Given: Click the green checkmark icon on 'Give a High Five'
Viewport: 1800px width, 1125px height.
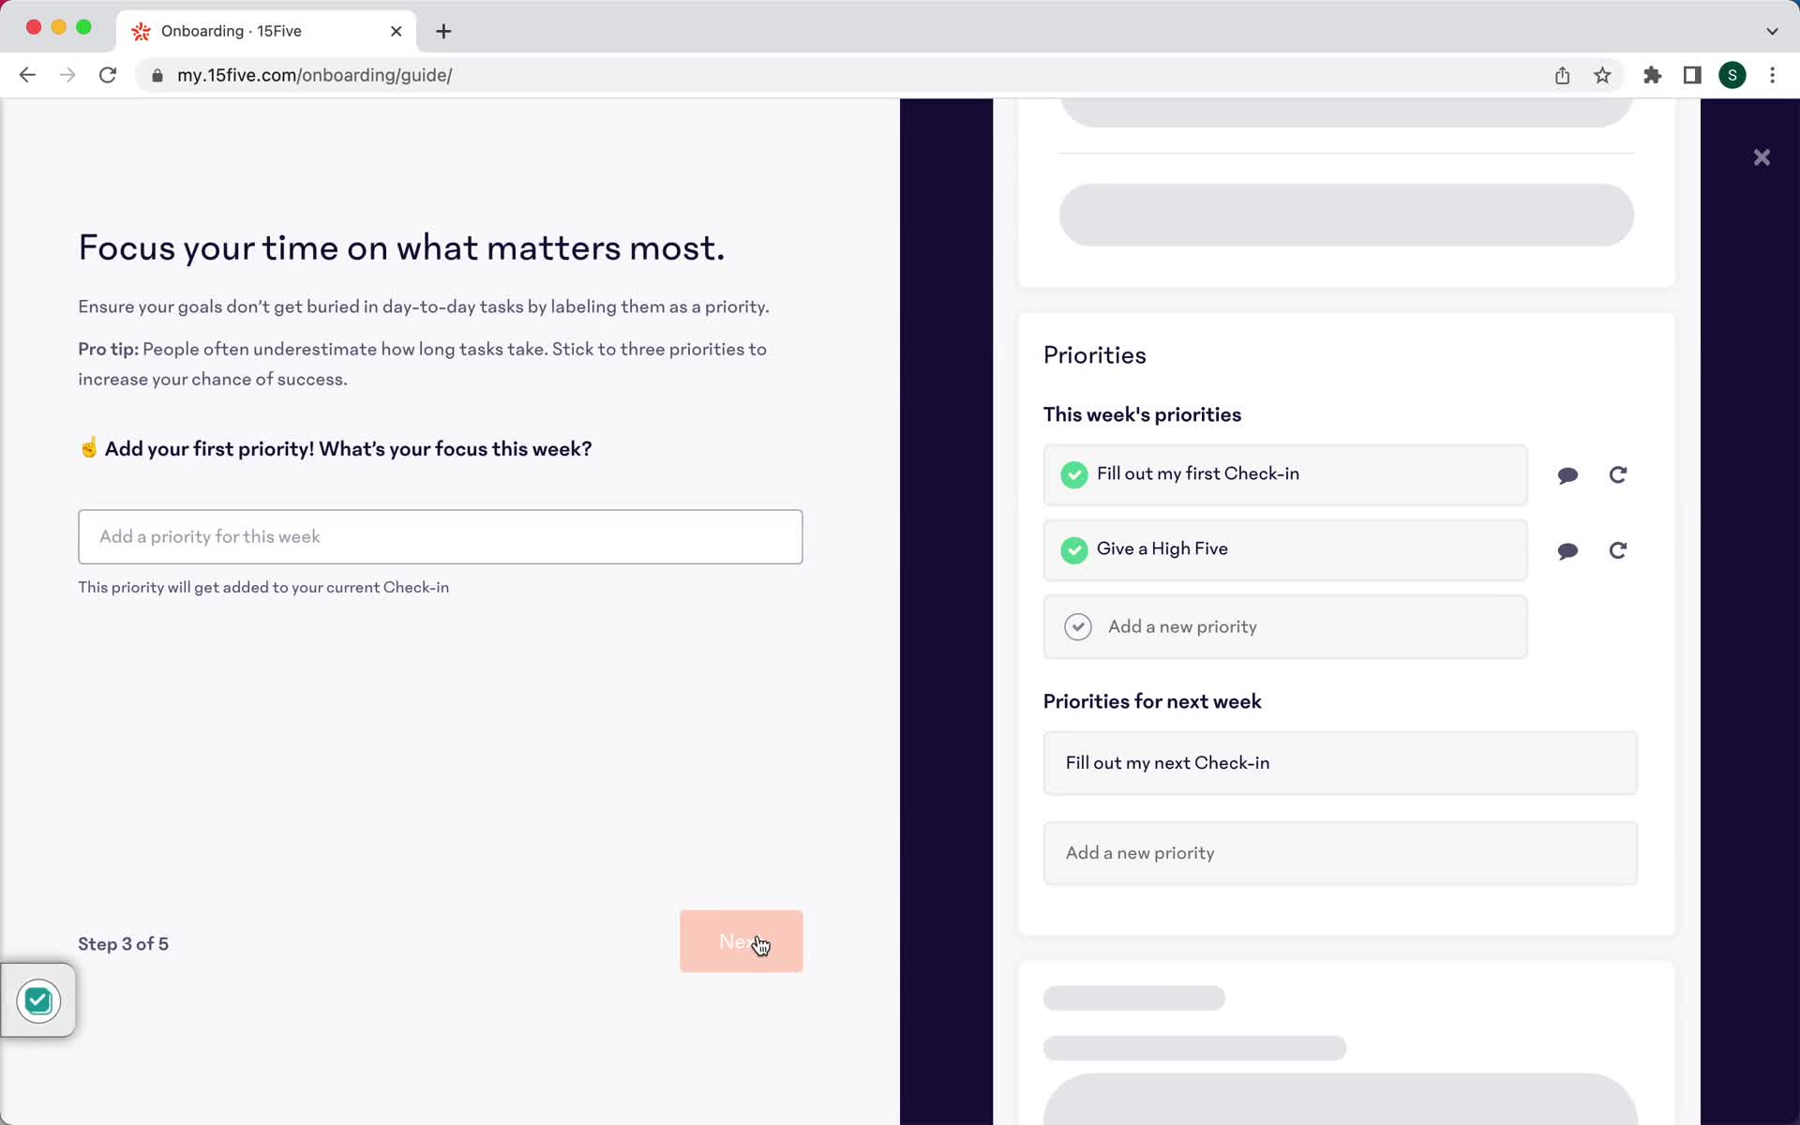Looking at the screenshot, I should click(1073, 548).
